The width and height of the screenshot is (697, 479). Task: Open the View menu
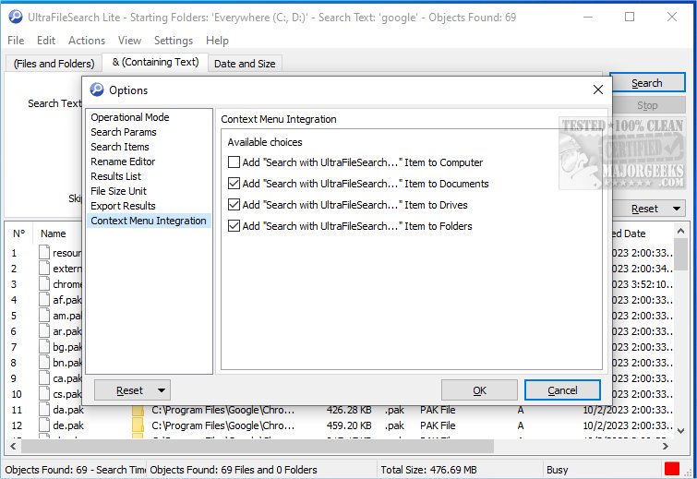(x=129, y=41)
